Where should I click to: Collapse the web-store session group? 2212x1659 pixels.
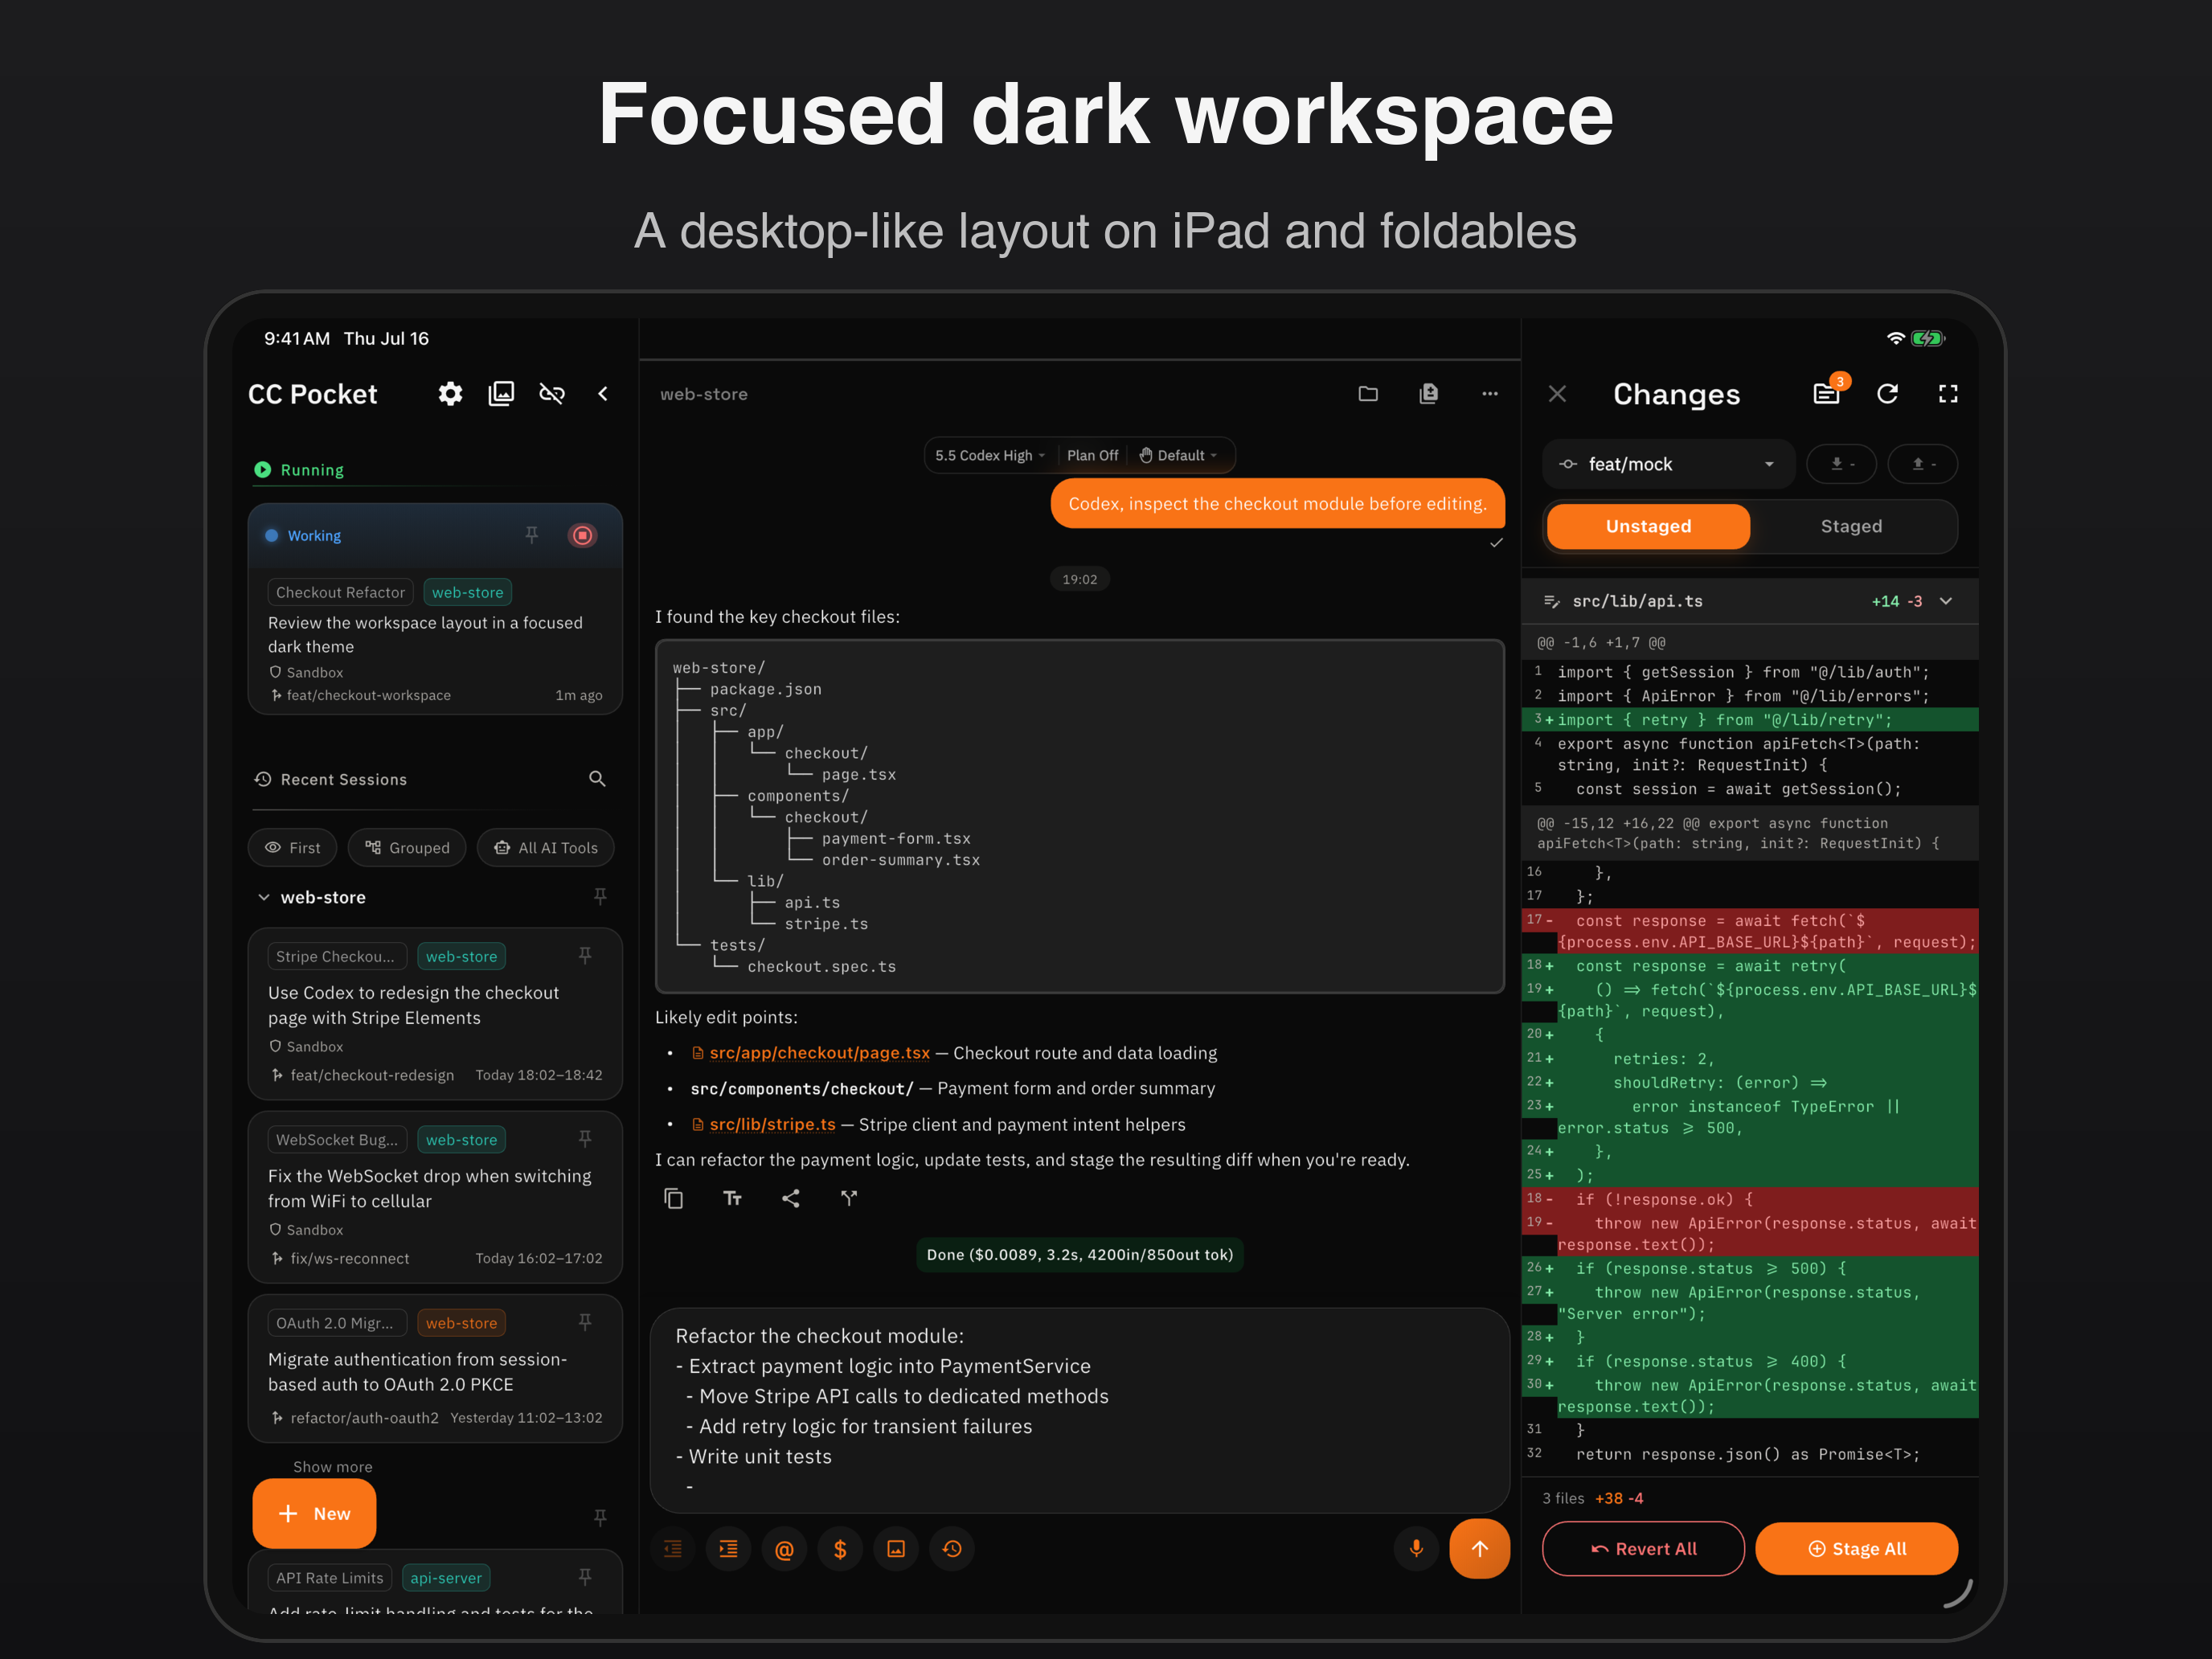coord(264,897)
